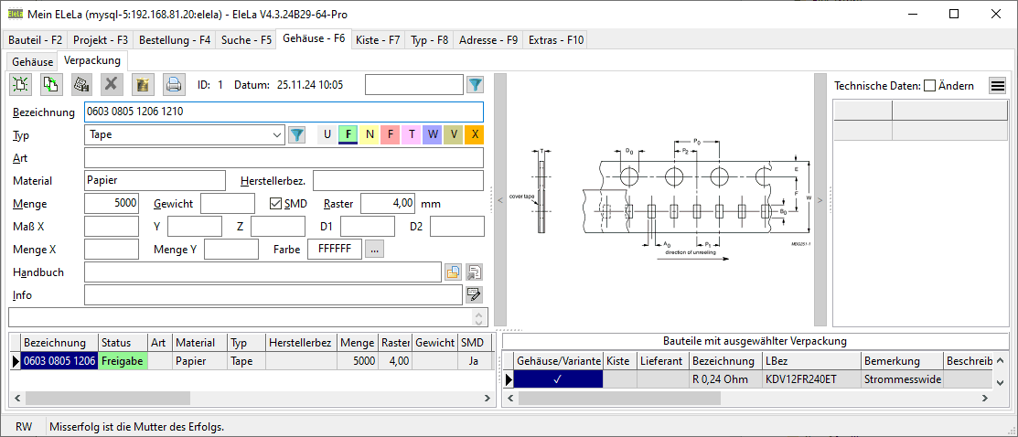Toggle the SMD checkbox
The height and width of the screenshot is (437, 1018).
click(x=276, y=203)
